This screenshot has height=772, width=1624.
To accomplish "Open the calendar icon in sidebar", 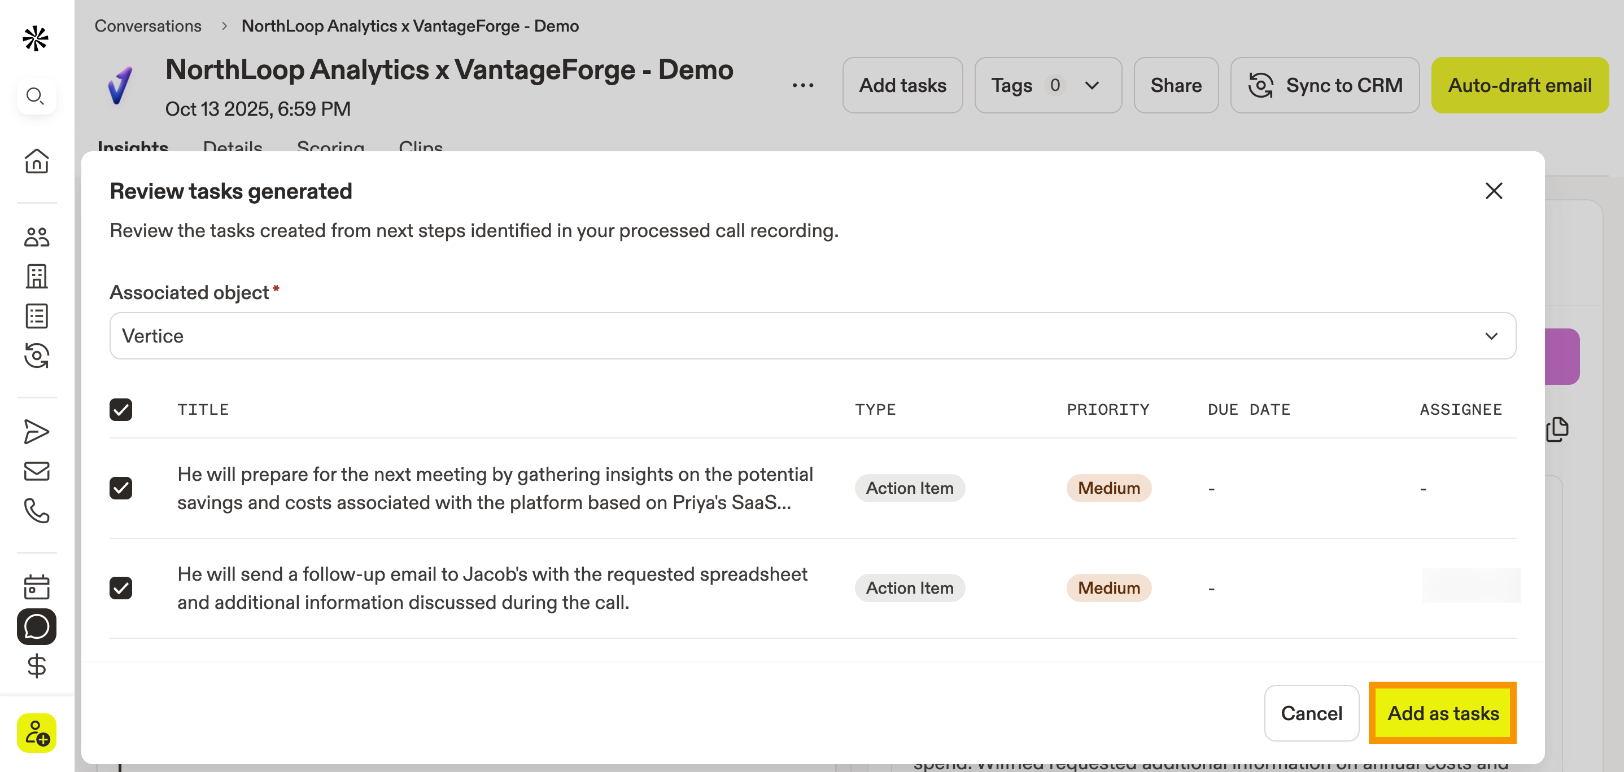I will pos(37,586).
